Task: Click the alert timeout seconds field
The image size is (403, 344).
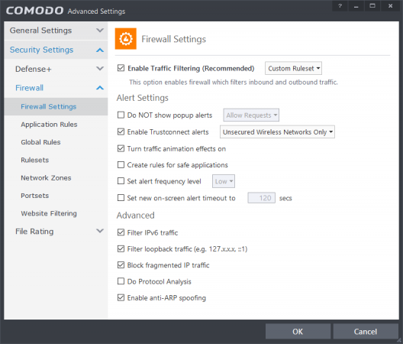Action: 261,198
